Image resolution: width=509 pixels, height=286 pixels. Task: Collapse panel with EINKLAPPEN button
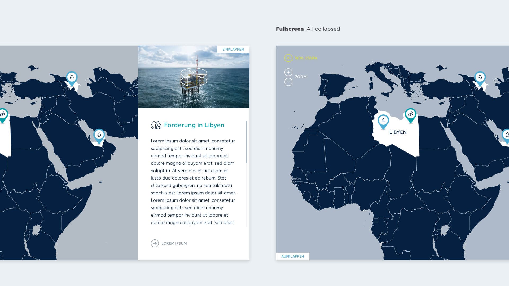point(233,49)
